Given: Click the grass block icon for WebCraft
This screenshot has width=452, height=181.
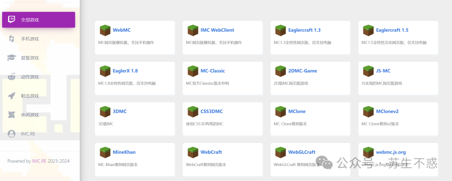Looking at the screenshot, I should [x=193, y=153].
